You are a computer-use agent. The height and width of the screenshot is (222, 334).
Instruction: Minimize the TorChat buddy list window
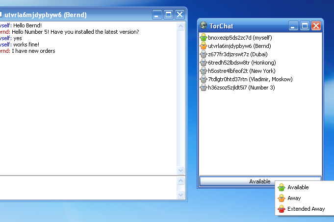[x=293, y=26]
